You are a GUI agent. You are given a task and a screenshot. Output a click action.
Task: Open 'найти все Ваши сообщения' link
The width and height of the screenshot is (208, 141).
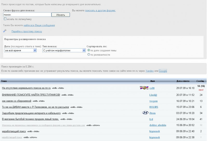tap(39, 25)
